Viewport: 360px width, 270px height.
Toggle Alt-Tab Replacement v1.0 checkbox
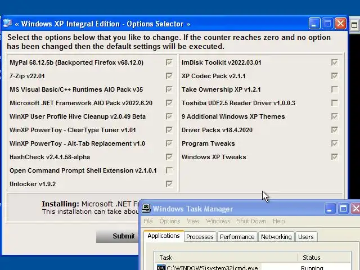169,143
